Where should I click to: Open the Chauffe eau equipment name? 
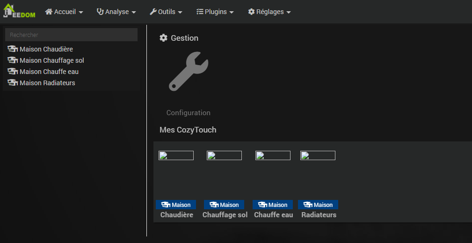coord(273,215)
